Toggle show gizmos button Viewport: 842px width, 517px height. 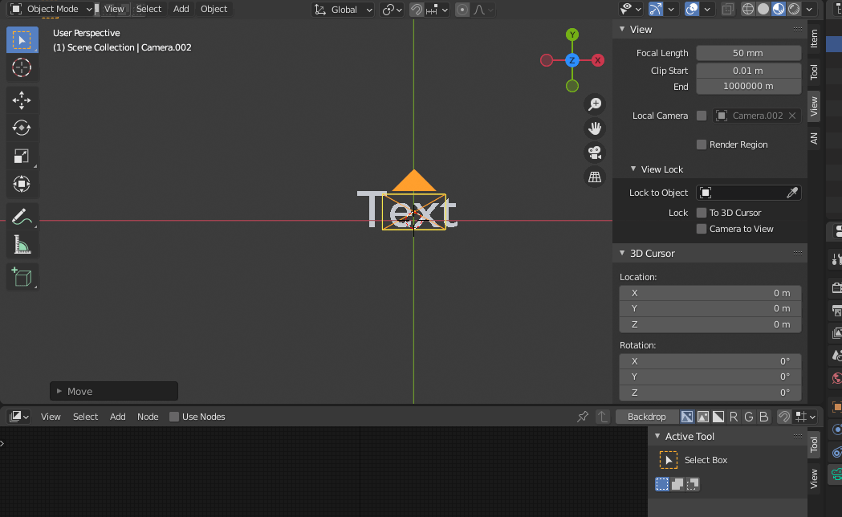656,9
